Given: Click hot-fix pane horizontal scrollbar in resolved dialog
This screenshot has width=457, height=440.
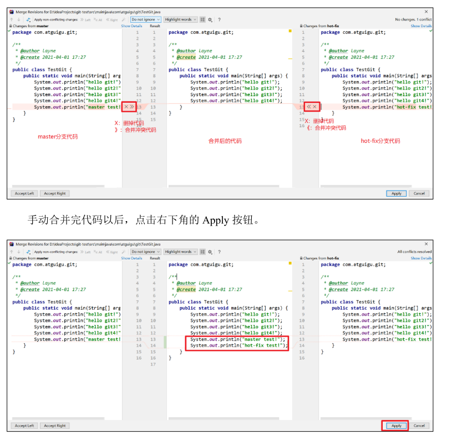Looking at the screenshot, I should tap(366, 418).
